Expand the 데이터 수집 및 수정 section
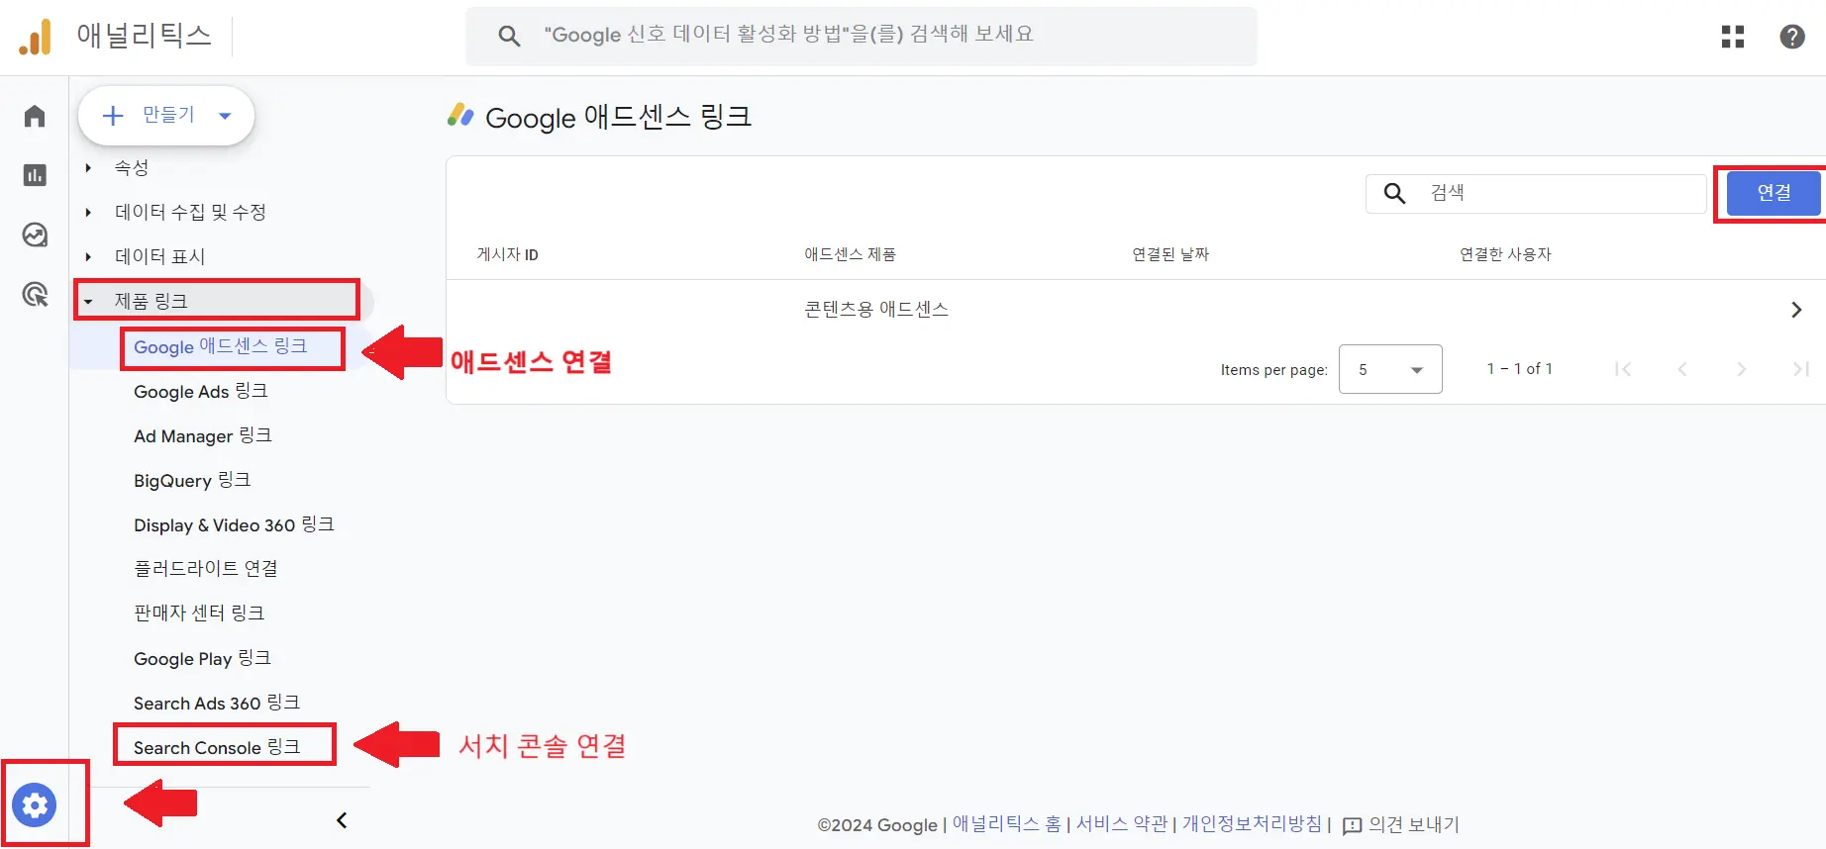 [x=88, y=212]
